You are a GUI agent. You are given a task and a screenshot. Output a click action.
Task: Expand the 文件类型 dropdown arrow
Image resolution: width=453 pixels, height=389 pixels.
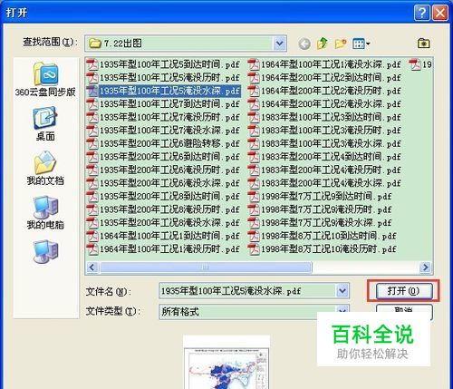(x=342, y=310)
